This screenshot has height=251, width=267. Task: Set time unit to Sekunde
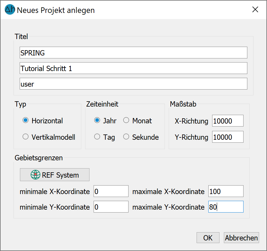point(126,137)
